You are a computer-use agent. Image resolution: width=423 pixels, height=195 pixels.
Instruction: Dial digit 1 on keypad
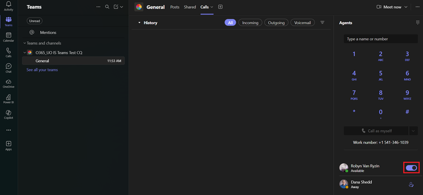[x=354, y=54]
